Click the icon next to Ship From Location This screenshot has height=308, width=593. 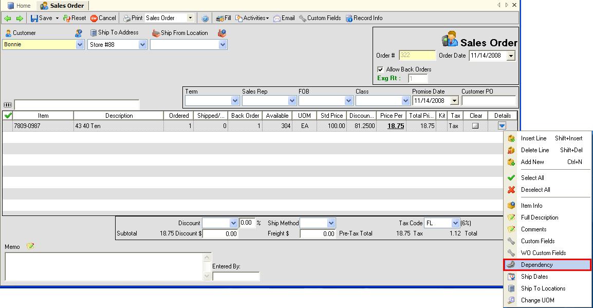point(221,33)
